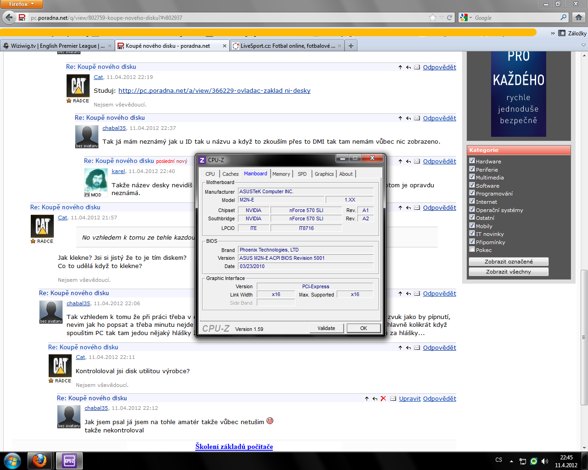Show hidden system tray icons
This screenshot has height=470, width=588.
pos(511,461)
